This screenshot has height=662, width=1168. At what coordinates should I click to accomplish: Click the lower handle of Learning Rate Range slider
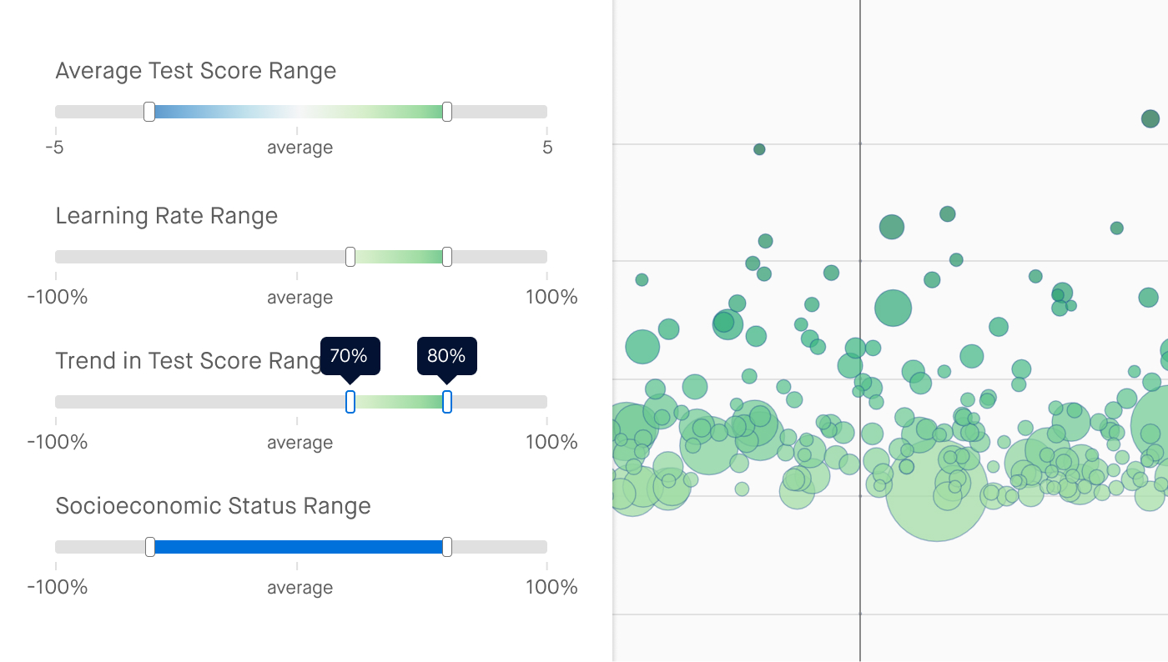[350, 257]
